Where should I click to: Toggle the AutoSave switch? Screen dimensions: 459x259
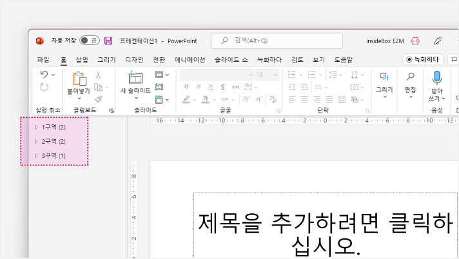click(x=90, y=41)
